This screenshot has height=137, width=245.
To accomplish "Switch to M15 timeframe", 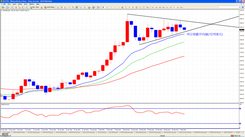I will [160, 7].
